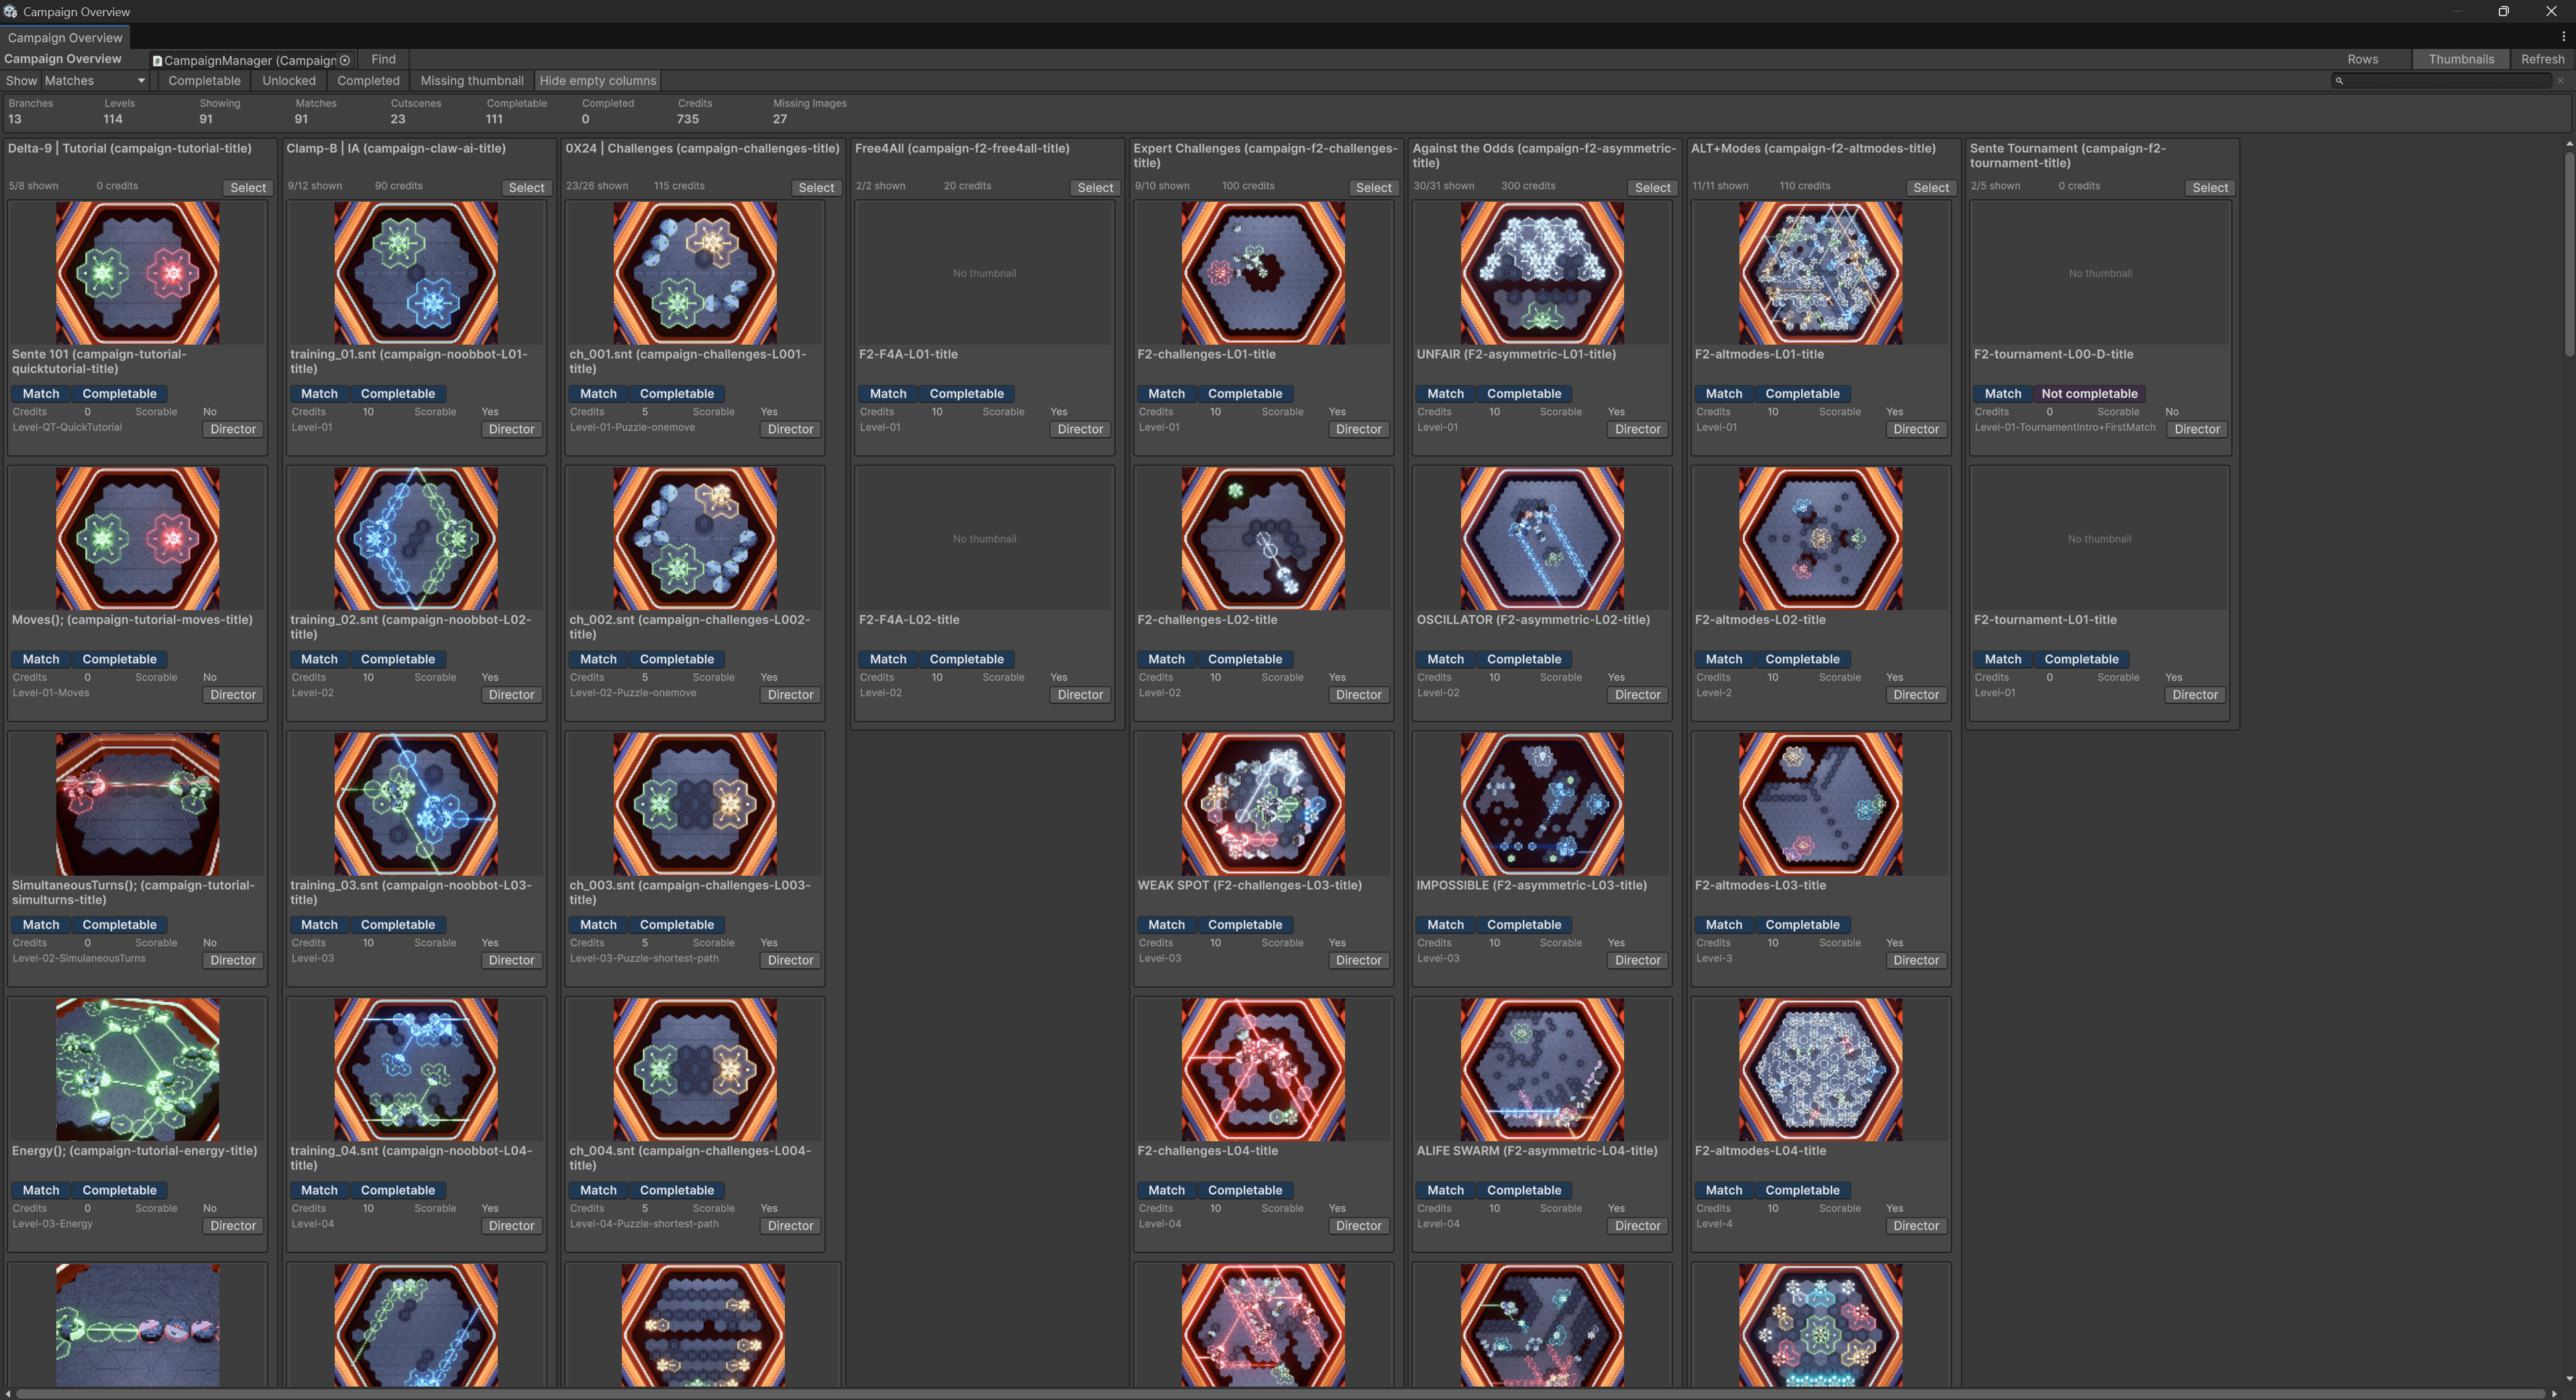Click the object picker circle for CampaignManager
2576x1400 pixels.
click(x=345, y=60)
